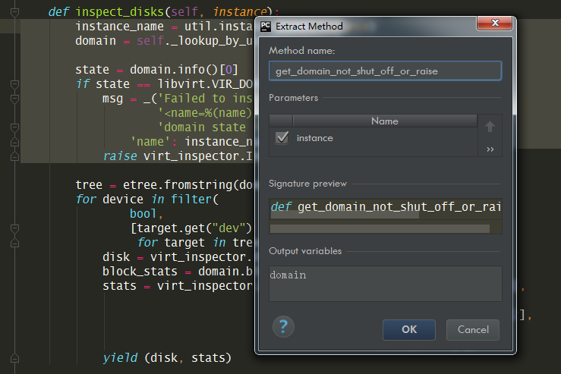Collapse the def inspect_disks fold marker in the gutter
Screen dimensions: 561x374
tap(14, 12)
